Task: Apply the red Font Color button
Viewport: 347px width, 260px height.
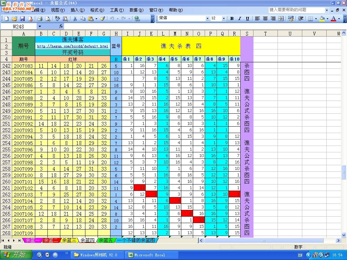Action: click(x=333, y=19)
